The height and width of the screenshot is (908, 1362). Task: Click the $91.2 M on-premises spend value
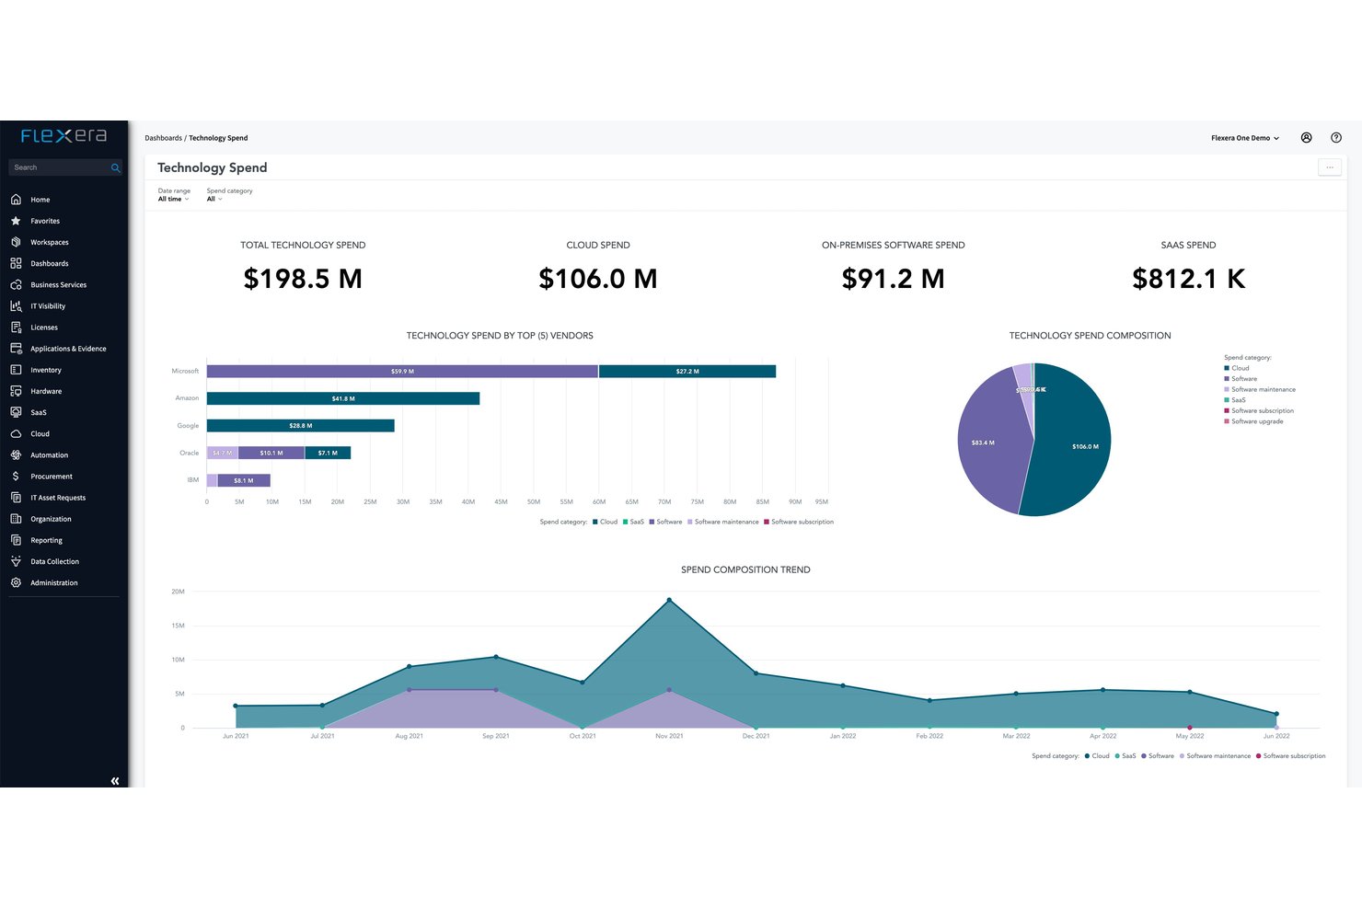(x=894, y=279)
